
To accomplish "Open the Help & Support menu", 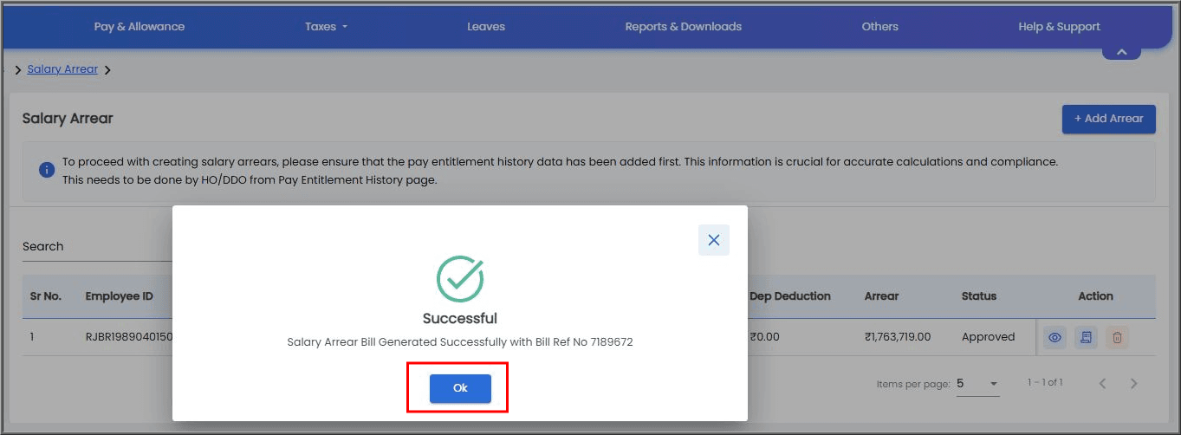I will (x=1059, y=27).
